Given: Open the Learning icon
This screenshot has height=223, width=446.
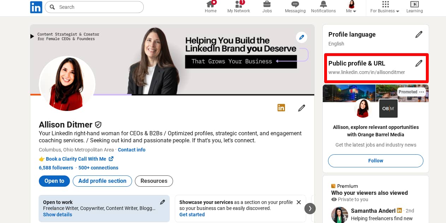Looking at the screenshot, I should coord(414,5).
